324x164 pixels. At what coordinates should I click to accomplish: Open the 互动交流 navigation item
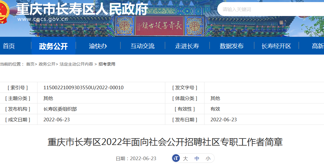[143, 46]
